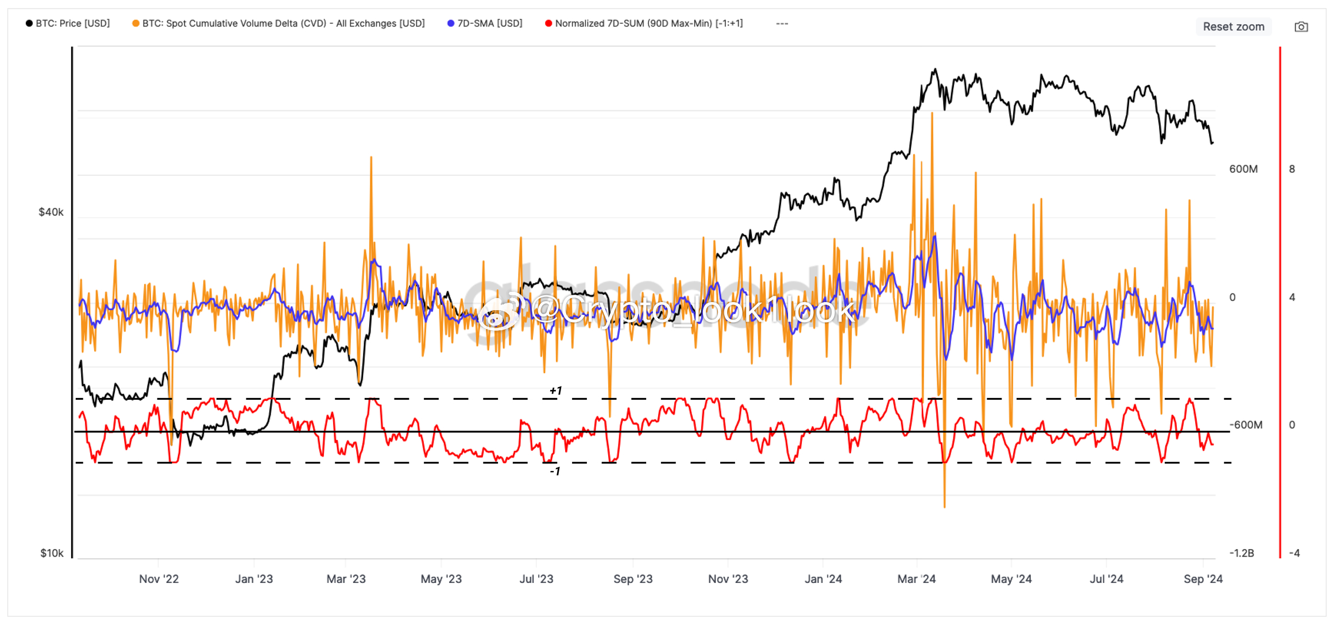Click the red Normalized 7D-SUM legend dot

548,24
